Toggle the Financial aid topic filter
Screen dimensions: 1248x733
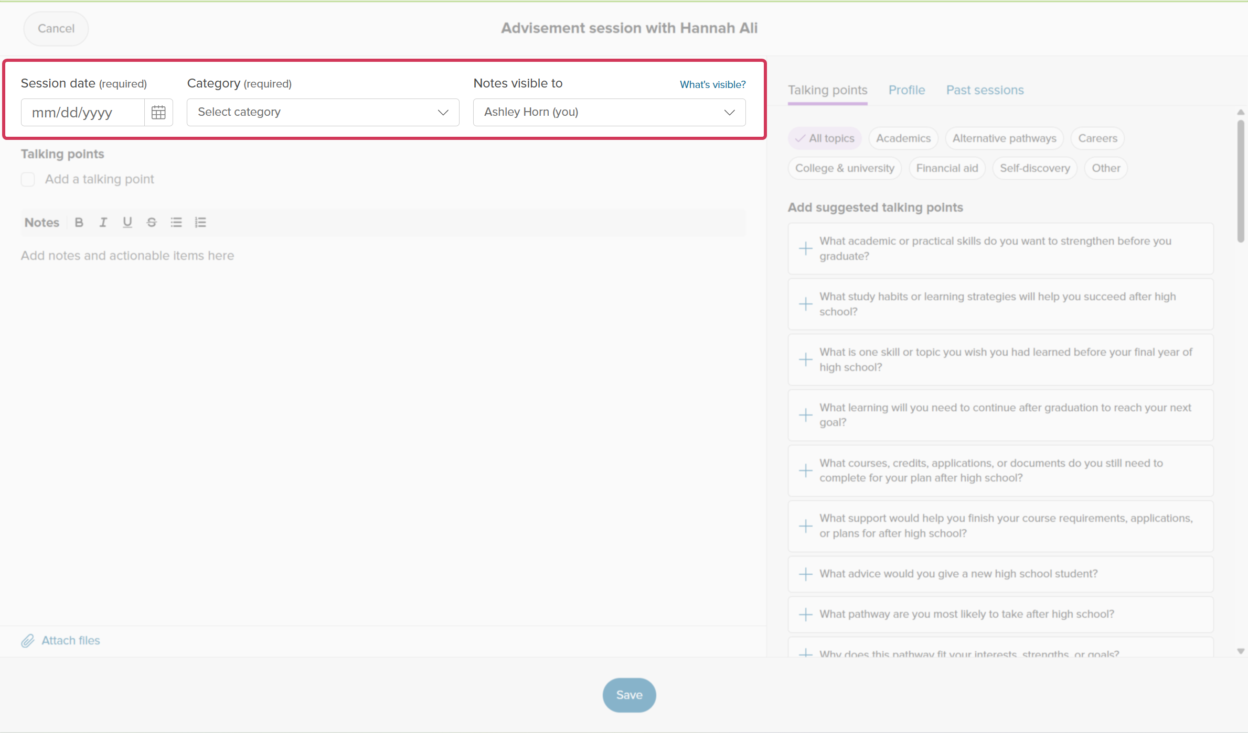click(x=947, y=168)
